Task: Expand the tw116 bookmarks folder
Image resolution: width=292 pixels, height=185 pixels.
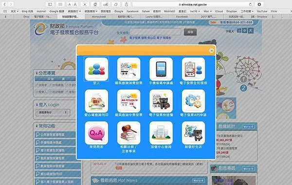Action: click(195, 11)
